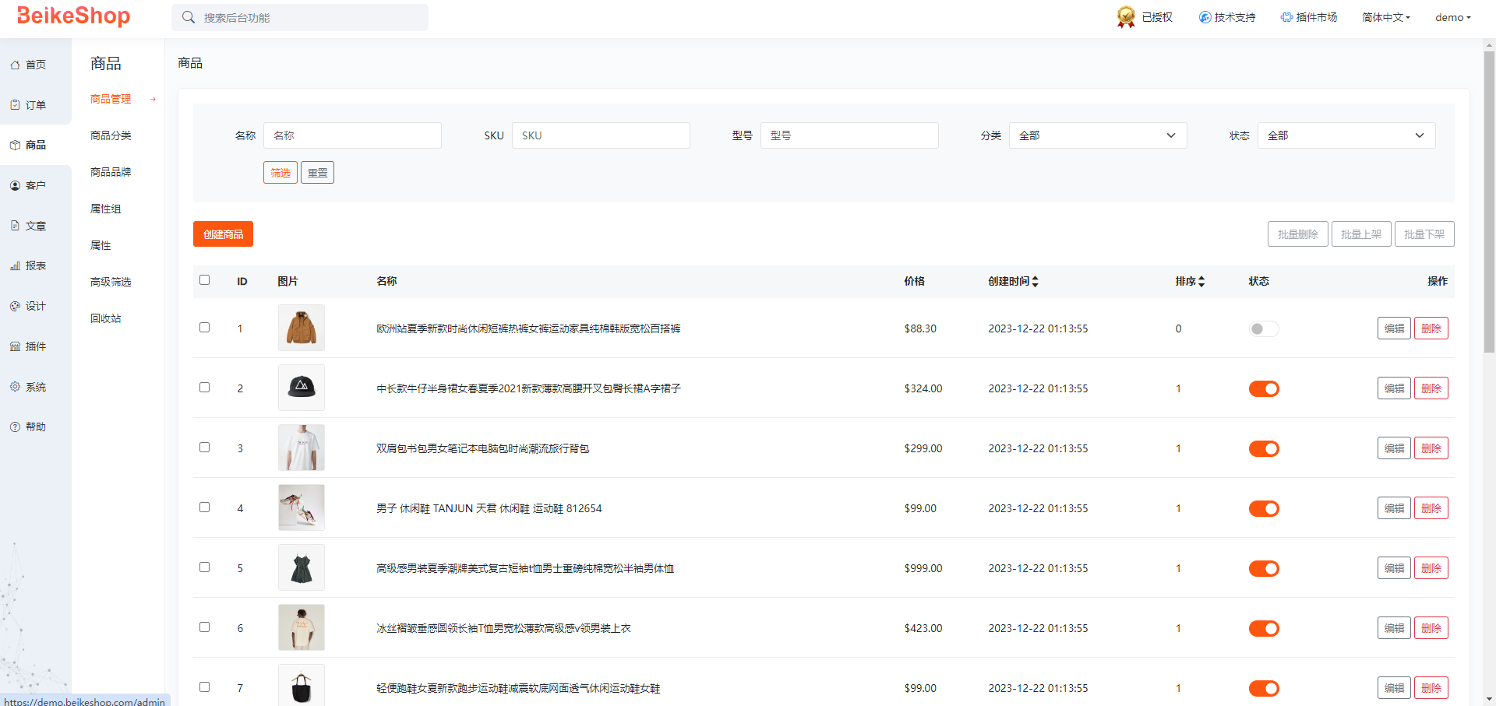The image size is (1496, 706).
Task: Open the 简体中文 language dropdown
Action: [1385, 17]
